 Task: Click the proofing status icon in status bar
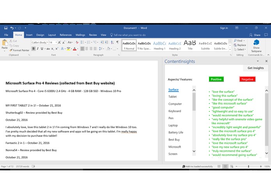pos(34,166)
